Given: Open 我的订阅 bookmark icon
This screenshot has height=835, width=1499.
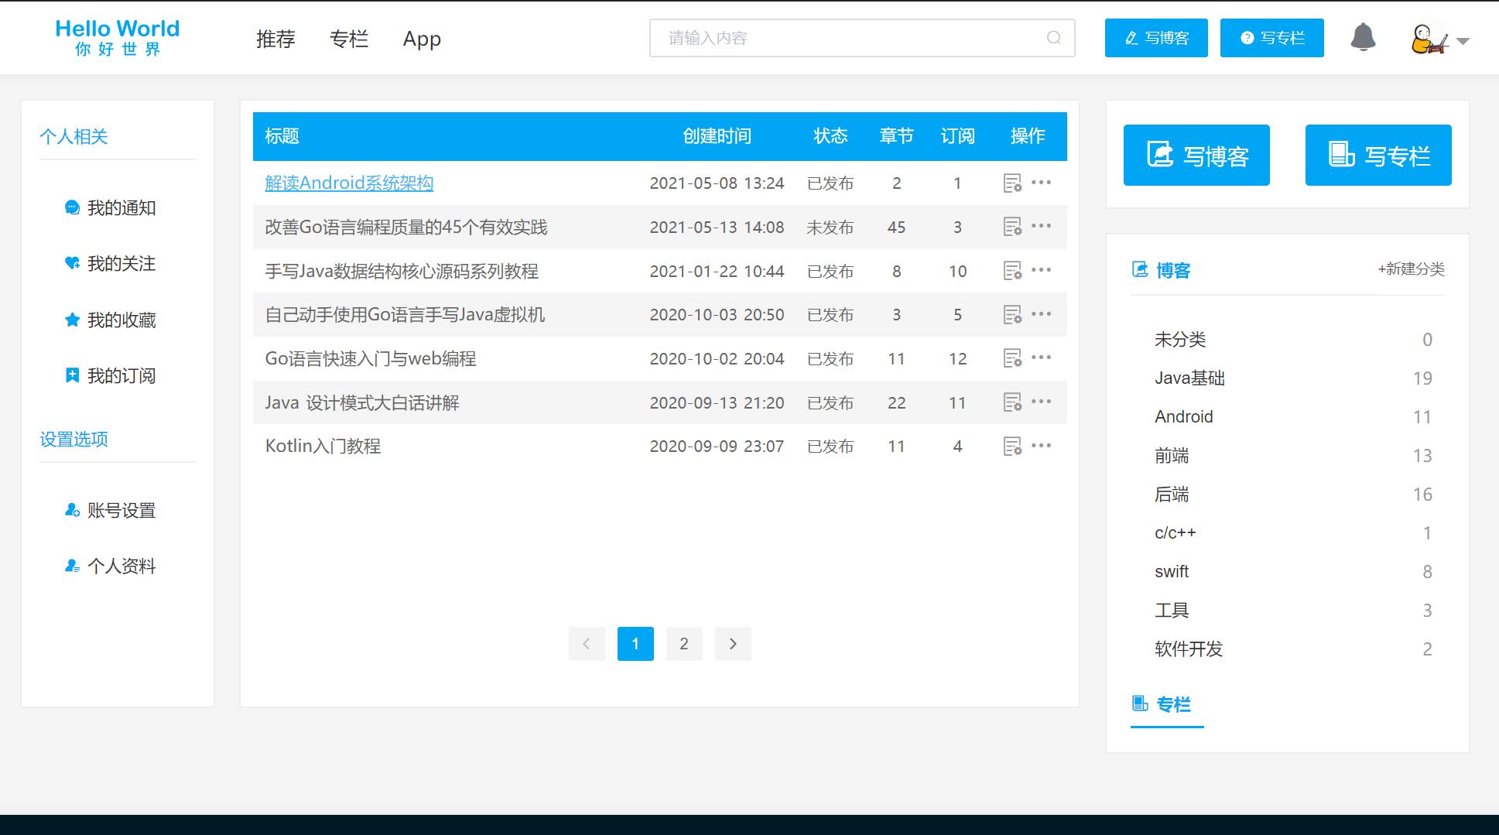Looking at the screenshot, I should (x=72, y=375).
